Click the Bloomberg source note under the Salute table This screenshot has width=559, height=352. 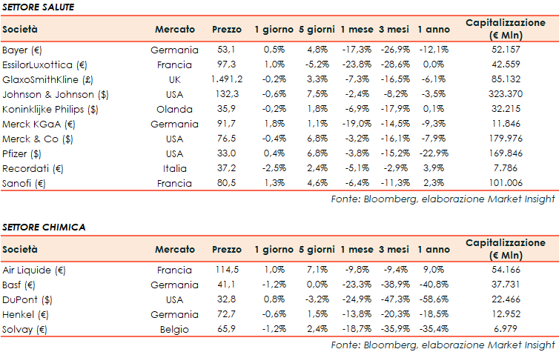[x=443, y=200]
